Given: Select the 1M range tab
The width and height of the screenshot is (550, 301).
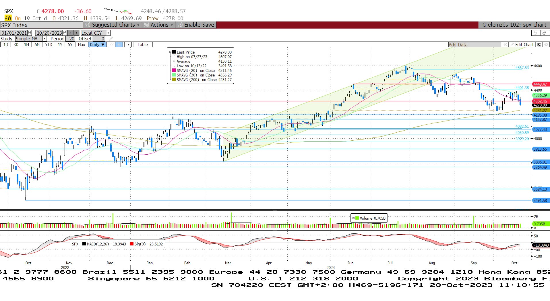Looking at the screenshot, I should 26,45.
